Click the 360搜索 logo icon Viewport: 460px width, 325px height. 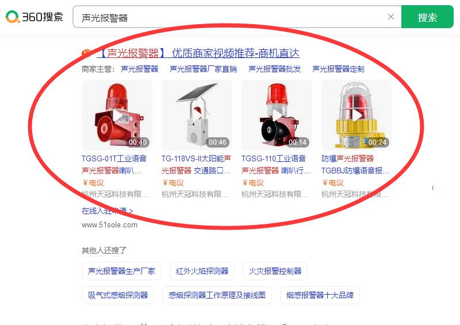pos(13,17)
